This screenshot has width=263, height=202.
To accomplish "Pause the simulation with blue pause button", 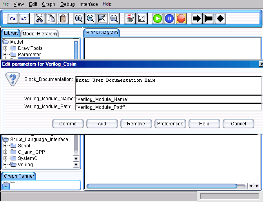I will 169,18.
